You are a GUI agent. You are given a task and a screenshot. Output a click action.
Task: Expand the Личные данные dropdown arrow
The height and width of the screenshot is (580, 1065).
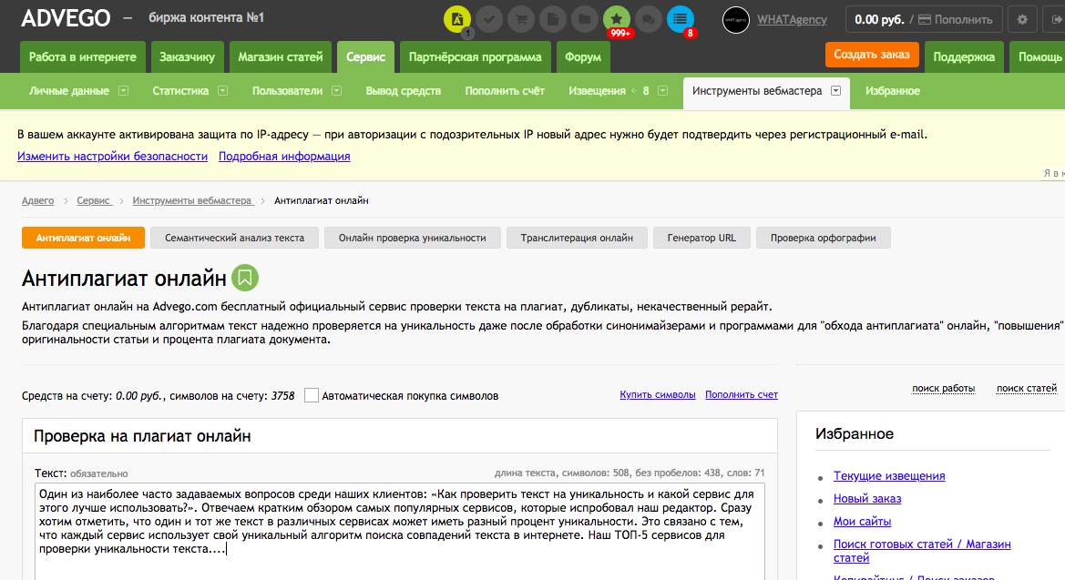click(x=123, y=91)
